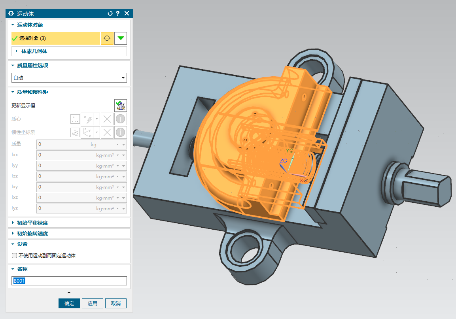Image resolution: width=456 pixels, height=319 pixels.
Task: Click the 选择对象 (3) selection row
Action: [x=55, y=38]
